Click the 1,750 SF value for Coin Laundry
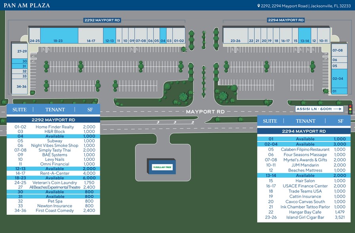The image size is (355, 233). point(89,183)
